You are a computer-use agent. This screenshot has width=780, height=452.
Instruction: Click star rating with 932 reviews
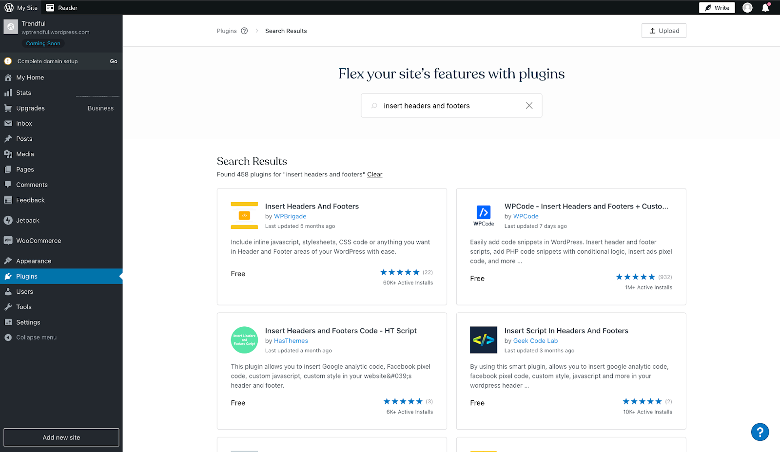click(x=635, y=277)
